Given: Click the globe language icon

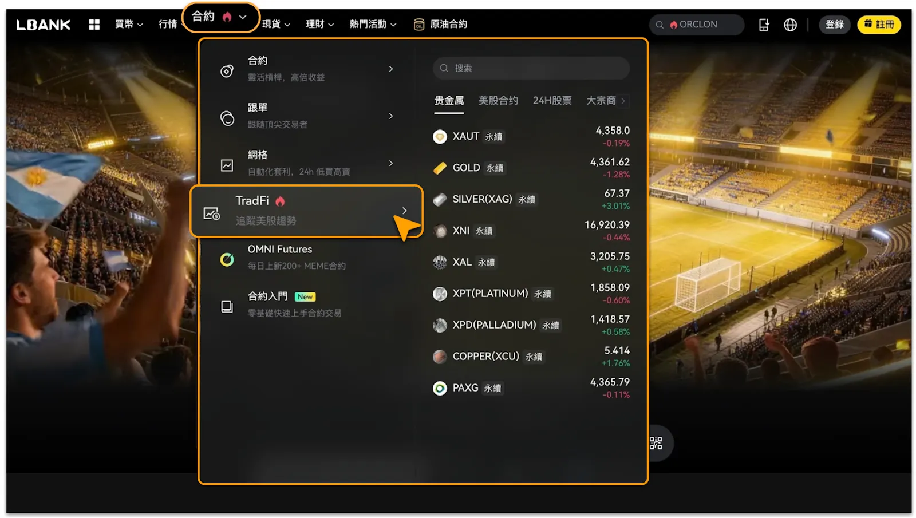Looking at the screenshot, I should pyautogui.click(x=790, y=25).
